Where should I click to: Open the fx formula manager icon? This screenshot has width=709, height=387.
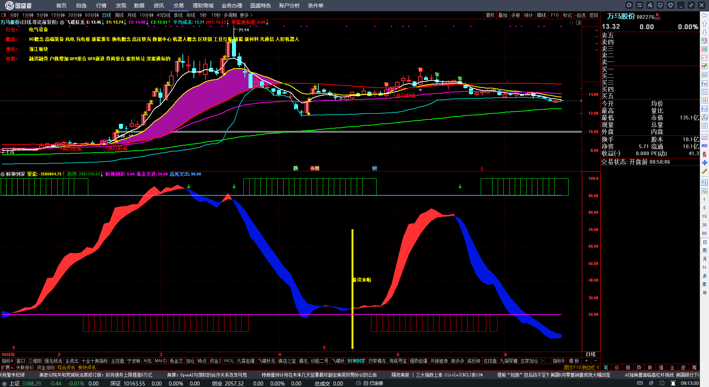650,5
